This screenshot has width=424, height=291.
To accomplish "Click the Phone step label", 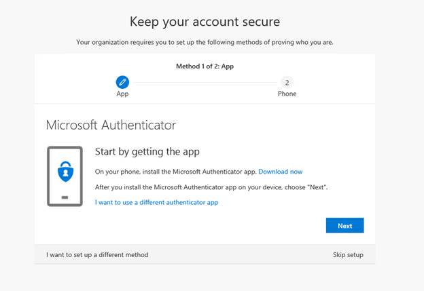I will 287,94.
